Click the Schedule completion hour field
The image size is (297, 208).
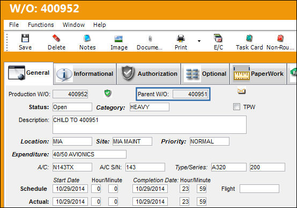[184, 189]
